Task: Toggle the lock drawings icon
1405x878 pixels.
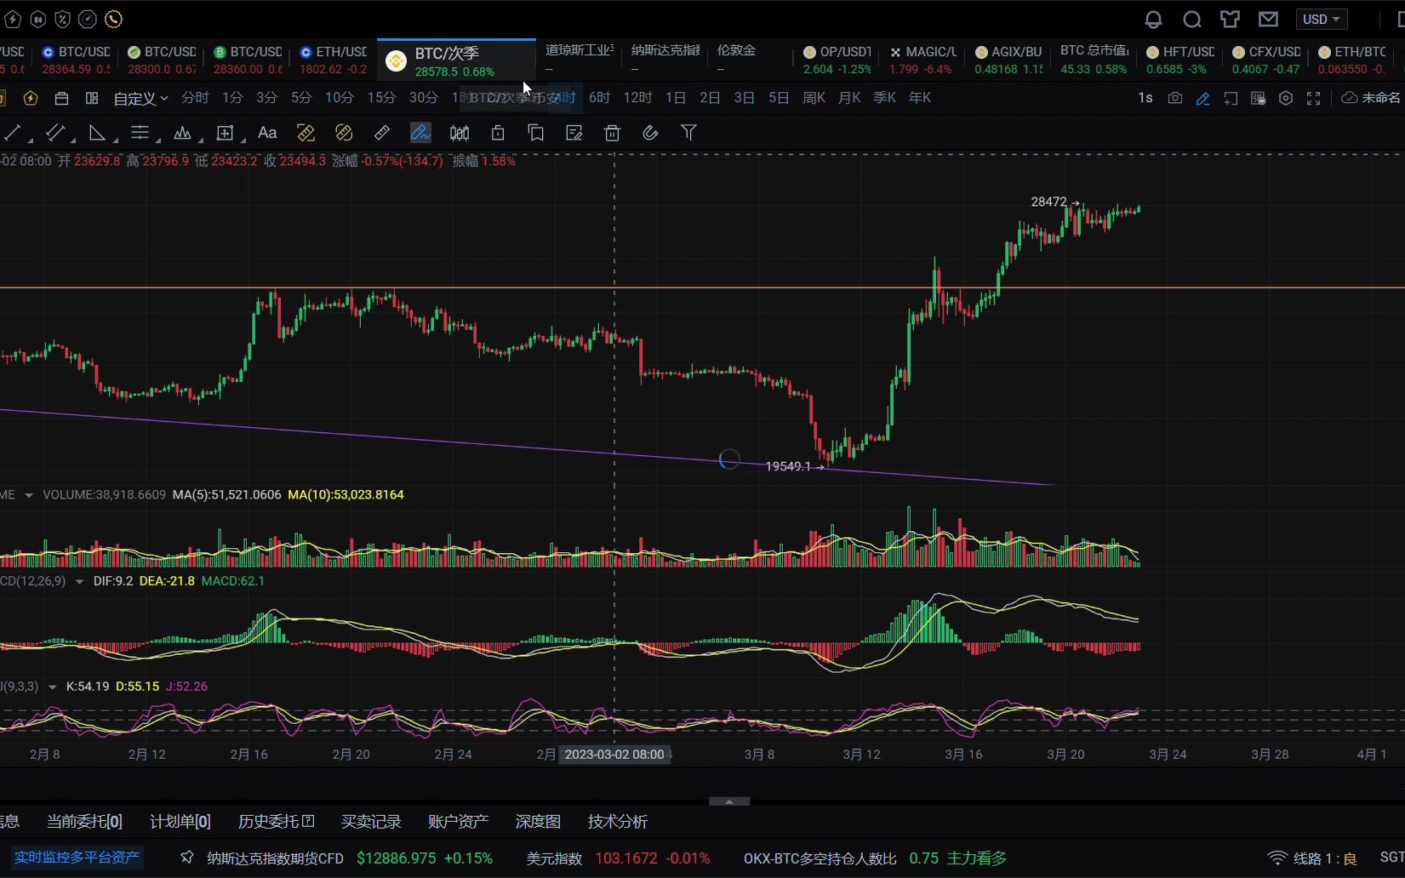Action: coord(498,133)
